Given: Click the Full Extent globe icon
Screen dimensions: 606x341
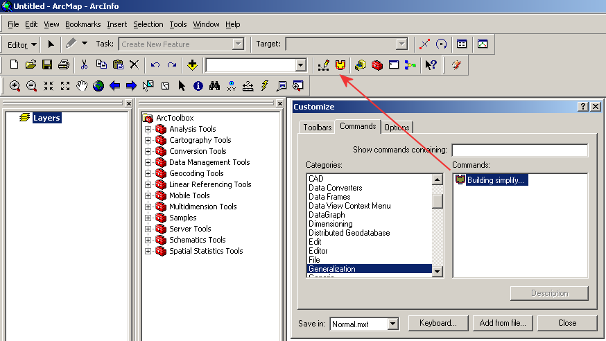Looking at the screenshot, I should coord(98,86).
